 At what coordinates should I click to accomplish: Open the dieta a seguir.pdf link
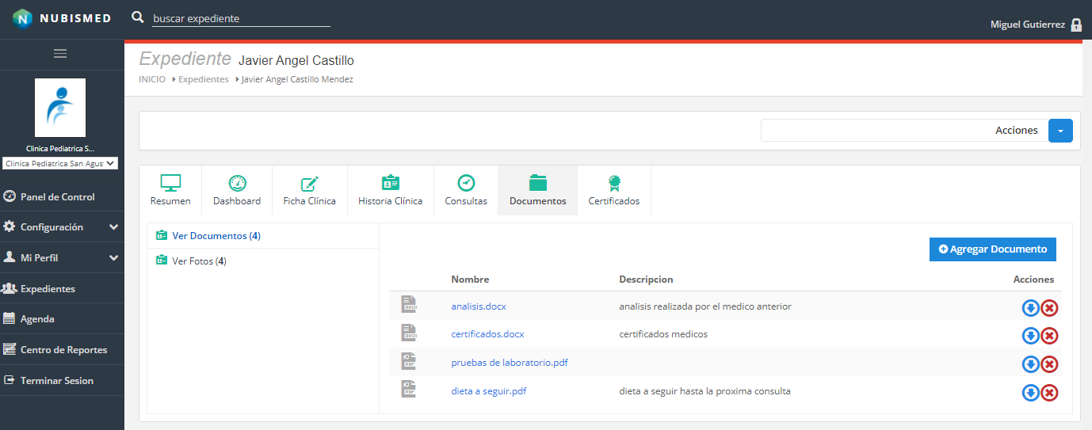click(489, 391)
